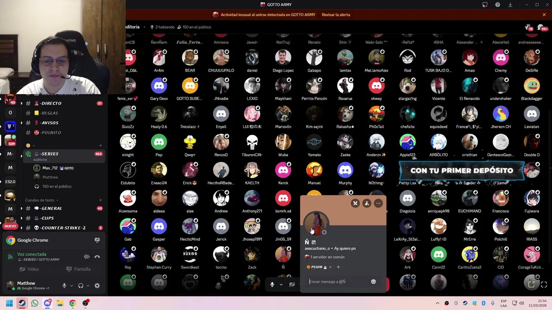Open more options ellipsis in profile popout
The width and height of the screenshot is (552, 310).
click(378, 203)
